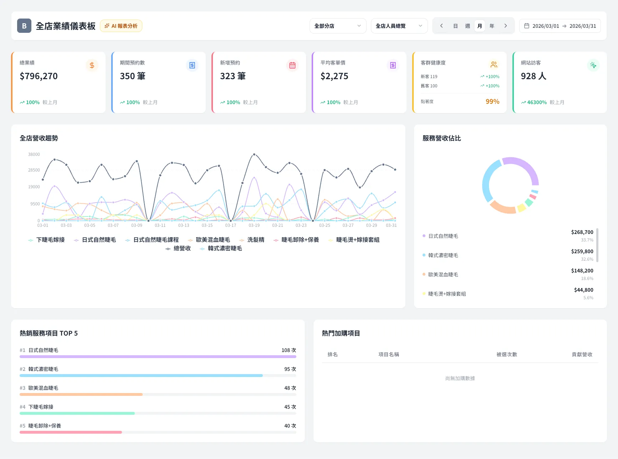Screen dimensions: 618x459
Task: Click the 期間預約數 receipt icon
Action: coord(192,65)
